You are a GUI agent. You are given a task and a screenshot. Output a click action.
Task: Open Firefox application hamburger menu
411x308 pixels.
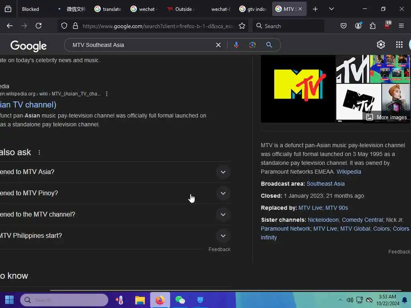(401, 26)
